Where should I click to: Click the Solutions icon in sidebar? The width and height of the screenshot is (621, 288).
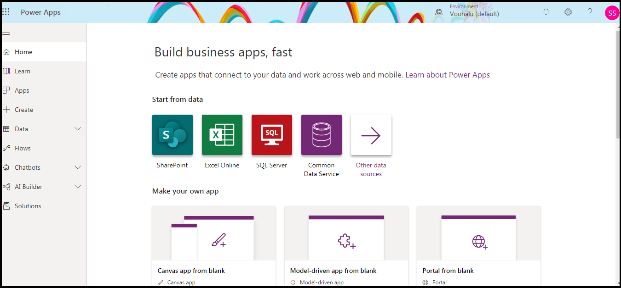pyautogui.click(x=6, y=206)
